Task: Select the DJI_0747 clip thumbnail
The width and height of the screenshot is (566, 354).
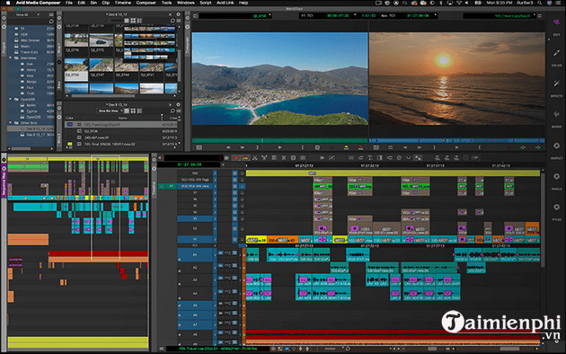Action: click(101, 69)
